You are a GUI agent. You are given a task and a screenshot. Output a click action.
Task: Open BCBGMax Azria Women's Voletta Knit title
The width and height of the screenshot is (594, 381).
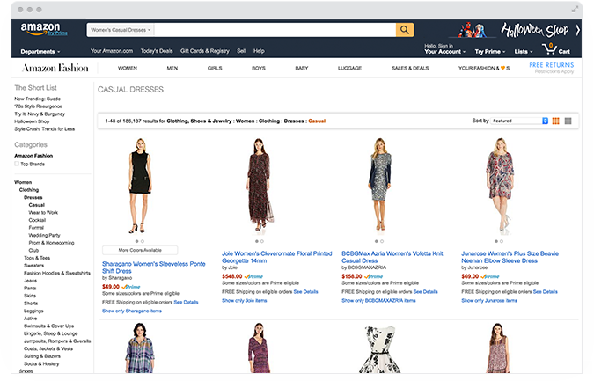392,257
